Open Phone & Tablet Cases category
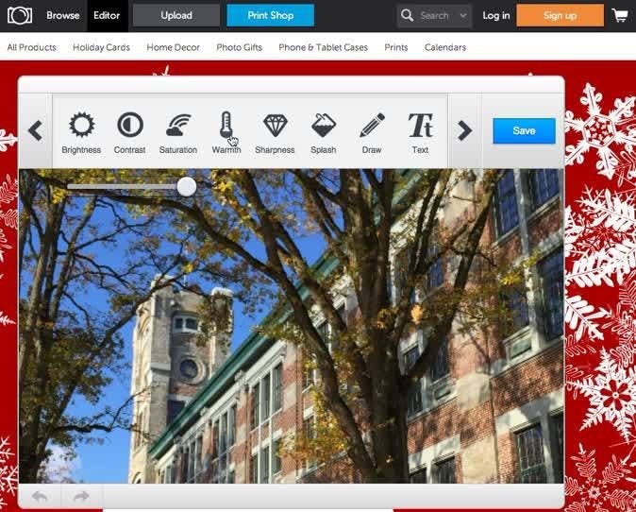636x512 pixels. tap(324, 47)
